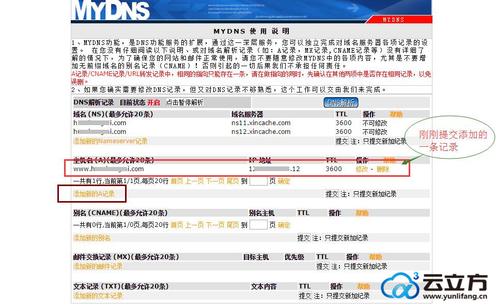Viewport: 496px width, 305px height.
Task: Click the 3600 TTL value of the www record
Action: point(334,169)
